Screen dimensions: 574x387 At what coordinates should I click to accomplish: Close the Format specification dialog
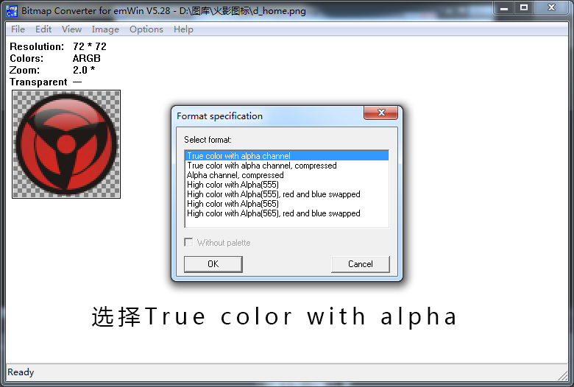(380, 113)
